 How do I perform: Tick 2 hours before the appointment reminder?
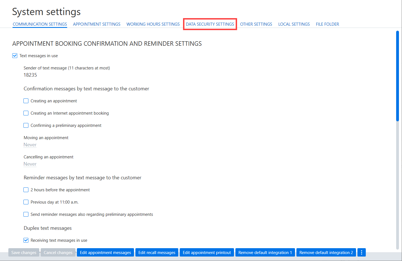pos(26,190)
